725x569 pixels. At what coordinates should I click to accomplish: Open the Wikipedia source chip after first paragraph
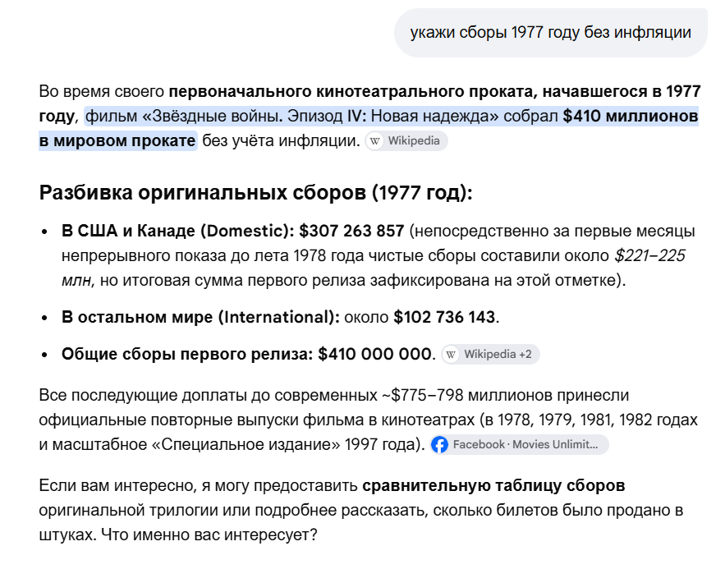point(406,141)
